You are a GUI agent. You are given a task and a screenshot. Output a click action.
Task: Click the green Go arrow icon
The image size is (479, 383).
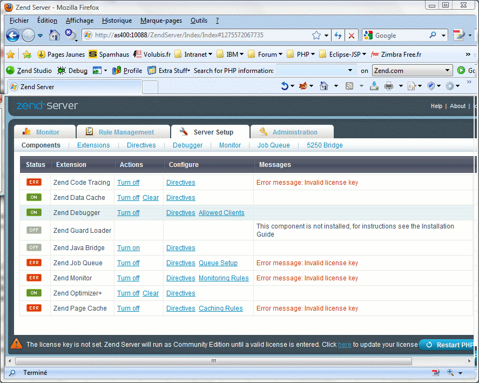coord(461,71)
